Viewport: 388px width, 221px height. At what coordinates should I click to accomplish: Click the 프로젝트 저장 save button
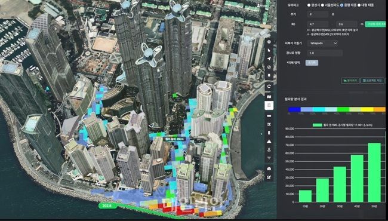[372, 81]
